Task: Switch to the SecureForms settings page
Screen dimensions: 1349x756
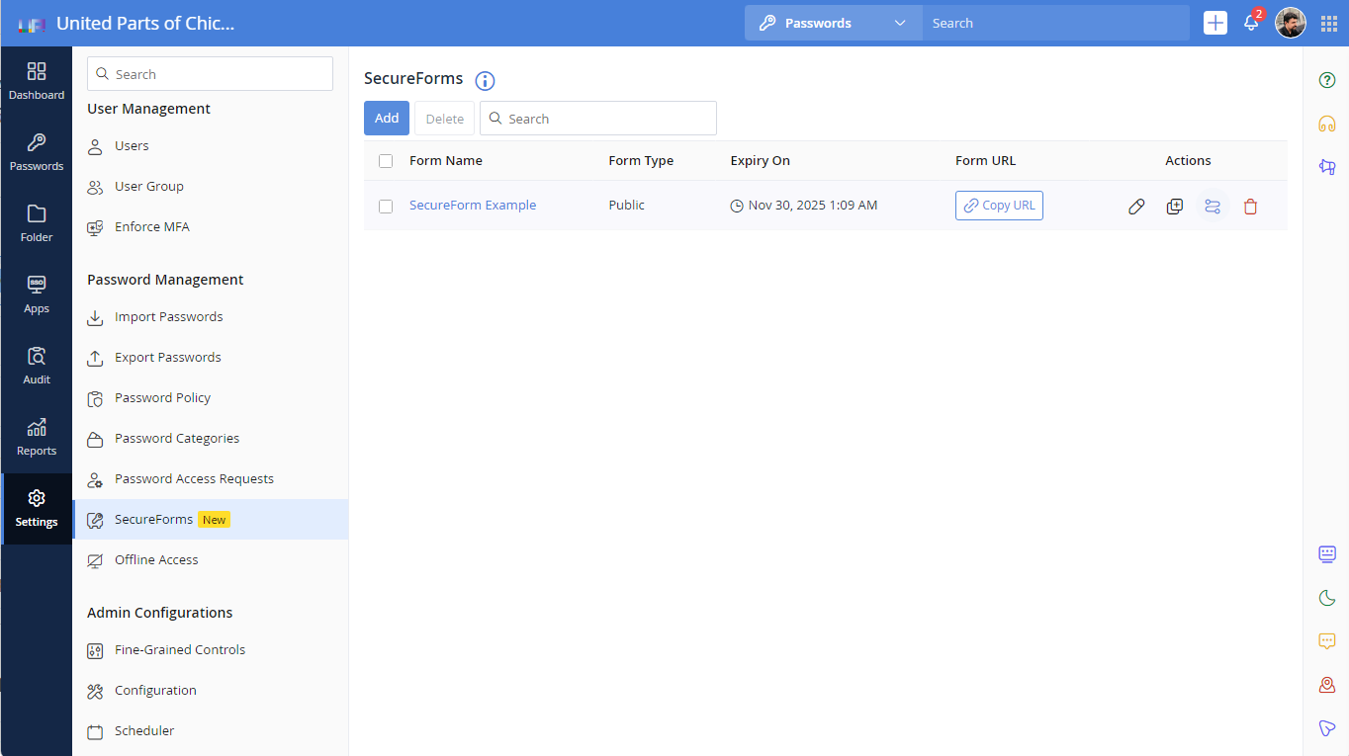Action: pos(153,519)
